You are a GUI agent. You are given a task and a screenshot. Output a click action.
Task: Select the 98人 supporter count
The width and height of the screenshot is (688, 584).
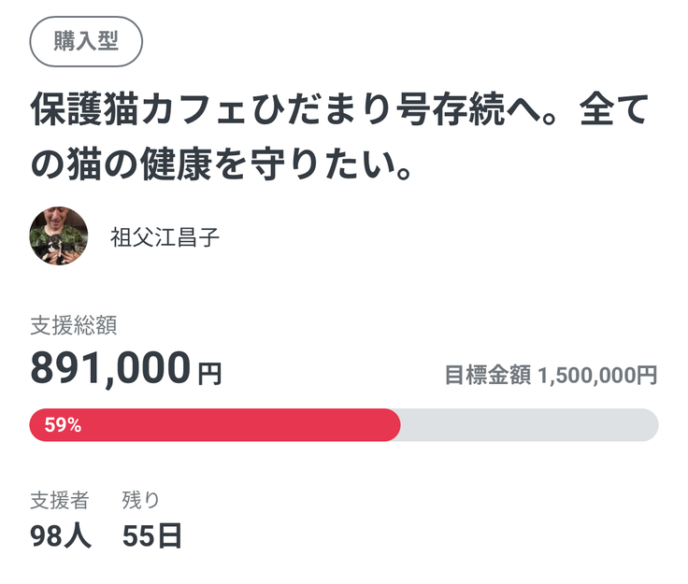pos(61,536)
